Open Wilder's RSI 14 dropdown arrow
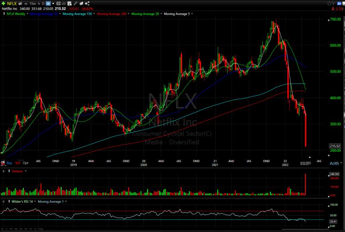345x232 pixels. [35, 201]
